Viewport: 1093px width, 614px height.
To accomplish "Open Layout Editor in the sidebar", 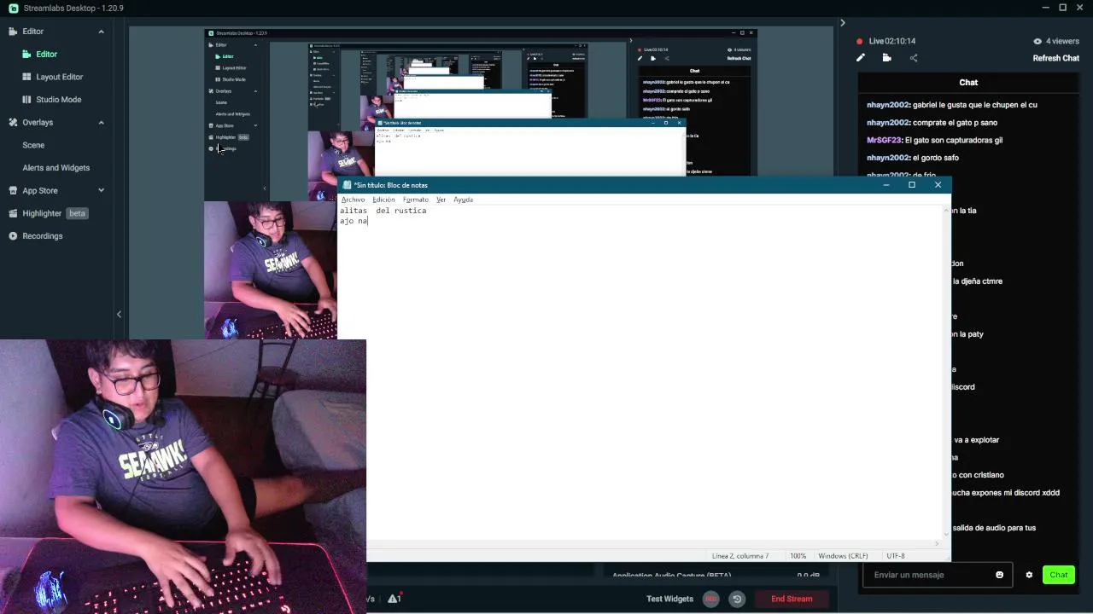I will [x=59, y=77].
